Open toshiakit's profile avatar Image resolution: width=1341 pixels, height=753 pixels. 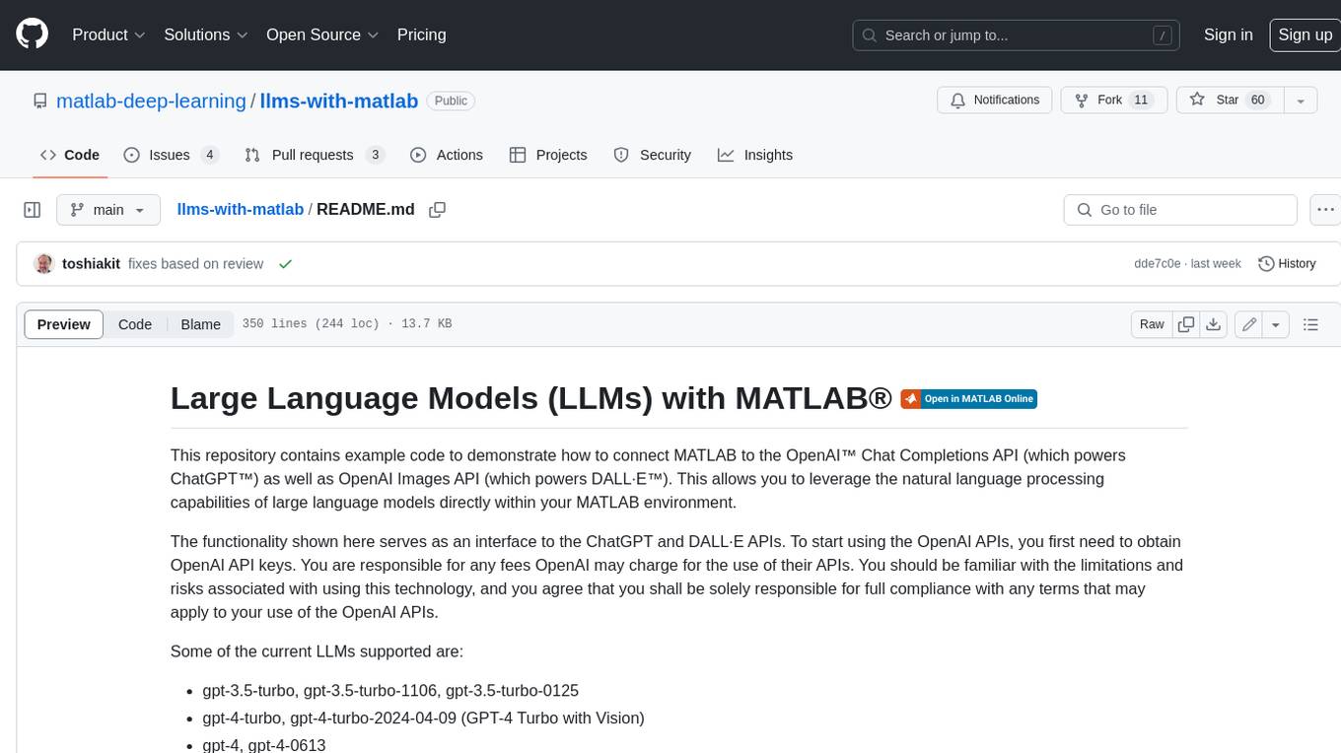click(43, 264)
